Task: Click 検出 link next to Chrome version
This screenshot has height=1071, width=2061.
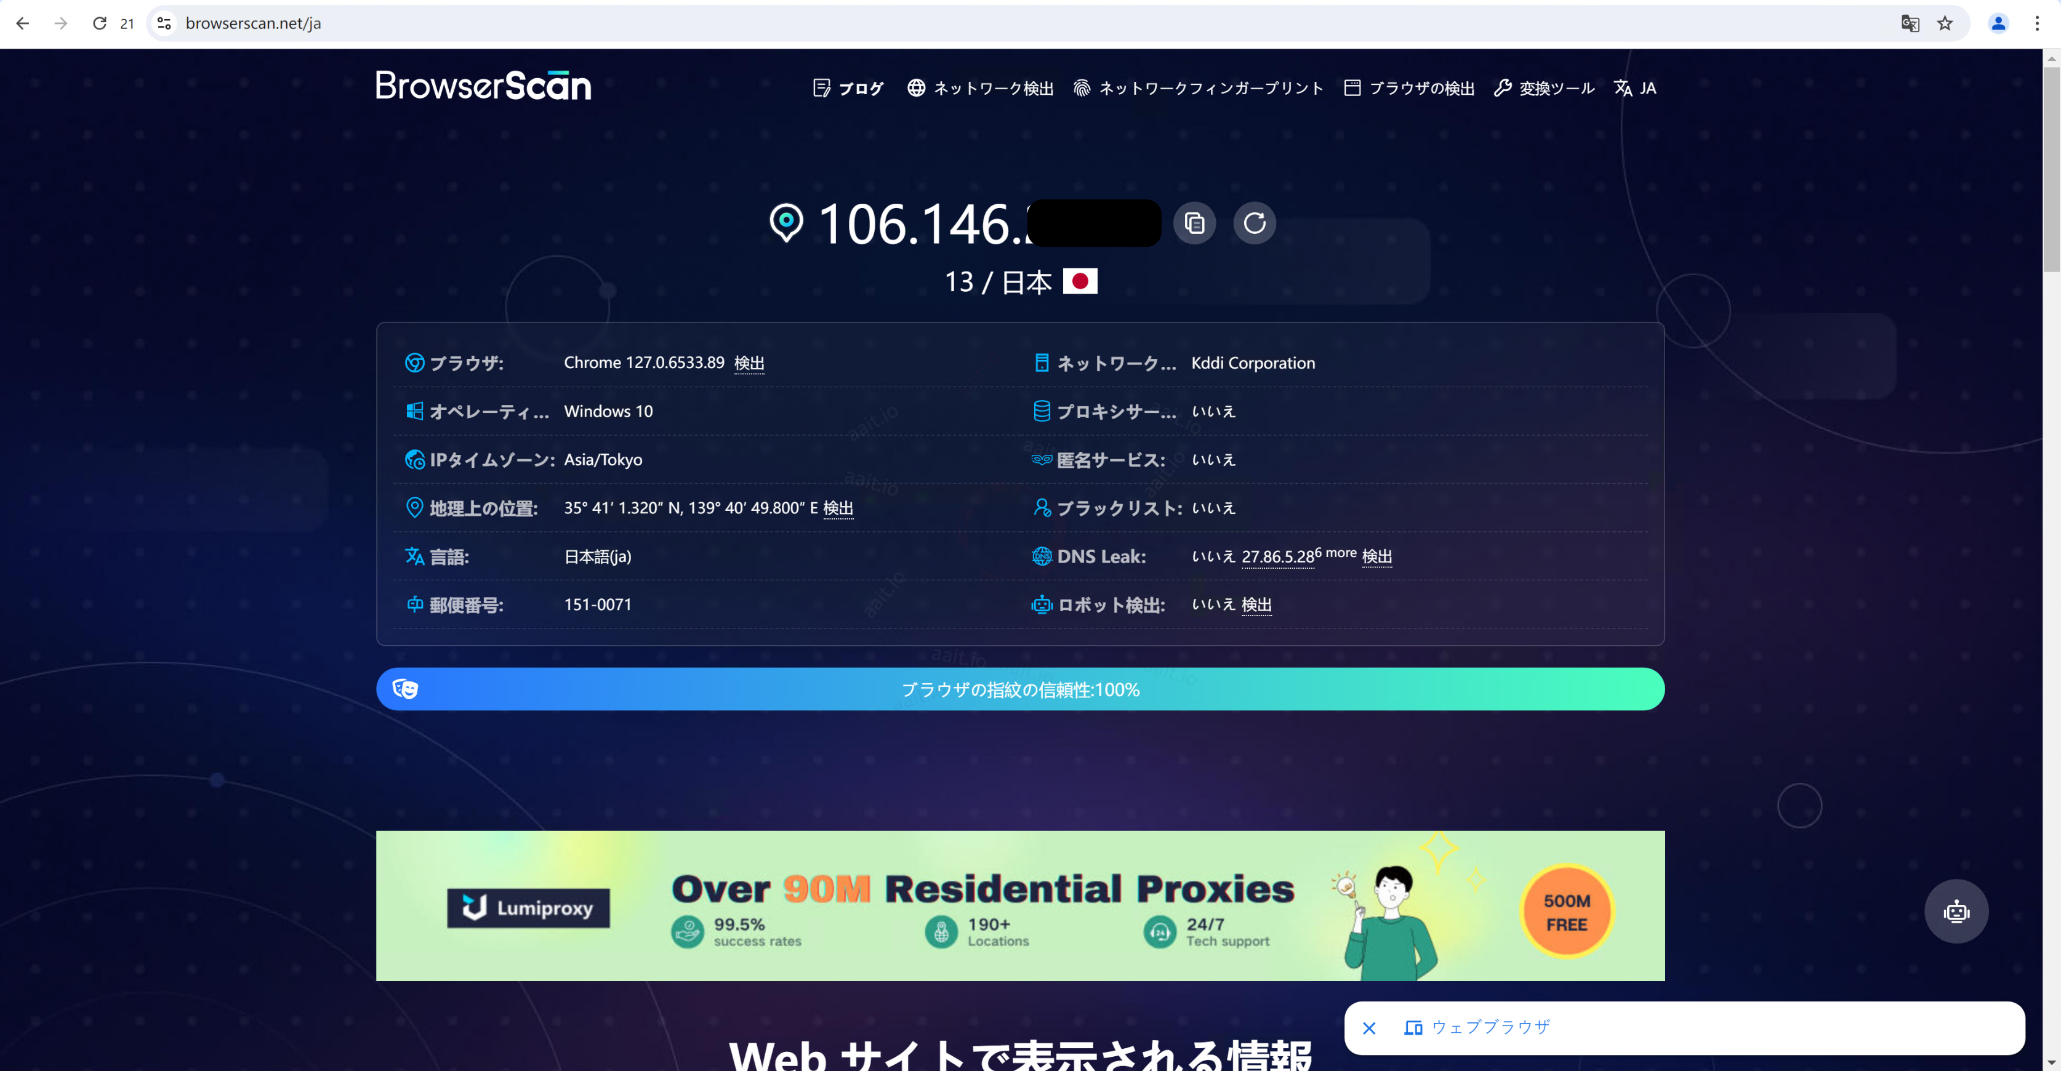Action: pos(749,363)
